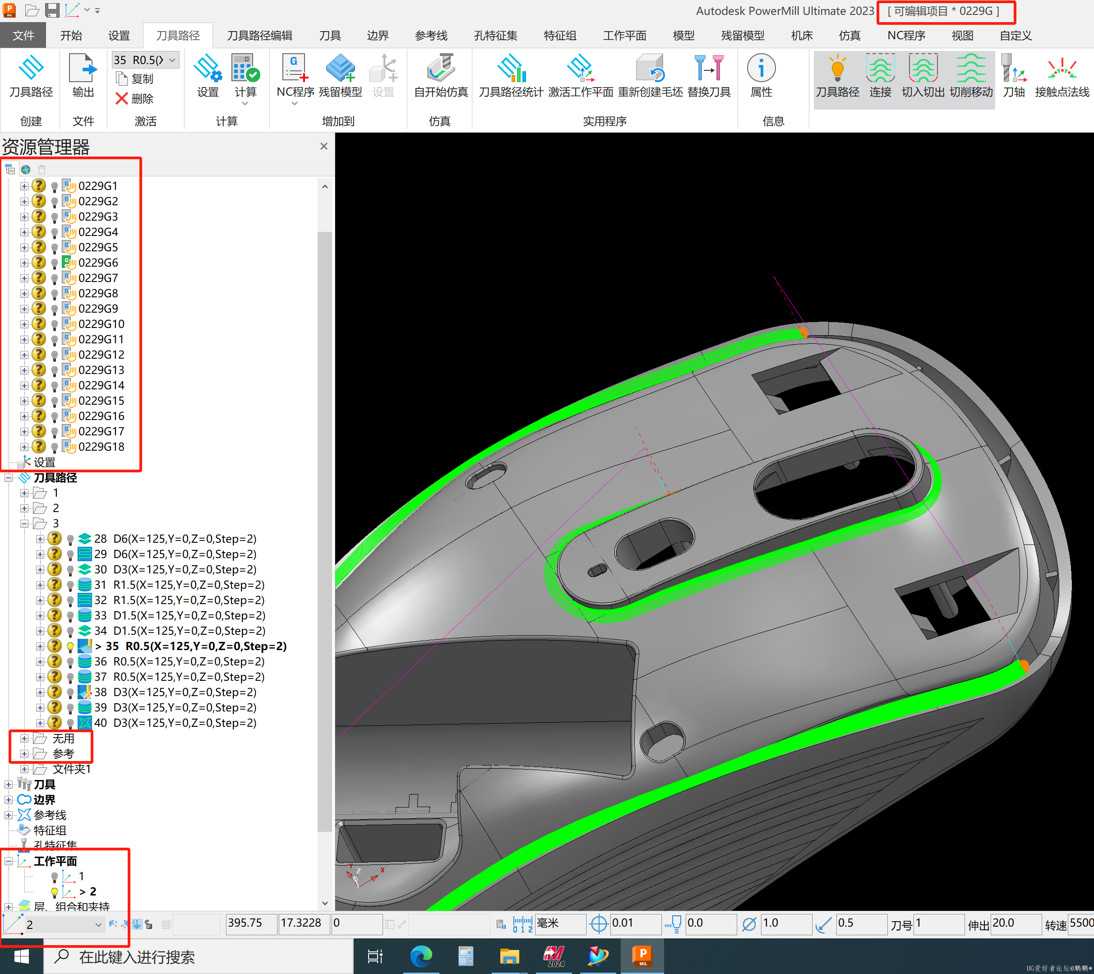This screenshot has height=974, width=1094.
Task: Toggle 切入切出 leads display
Action: [923, 69]
